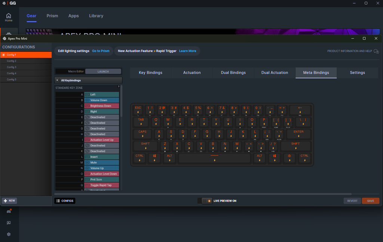Select Config 2 configuration
Screen dimensions: 383x242
coord(26,61)
